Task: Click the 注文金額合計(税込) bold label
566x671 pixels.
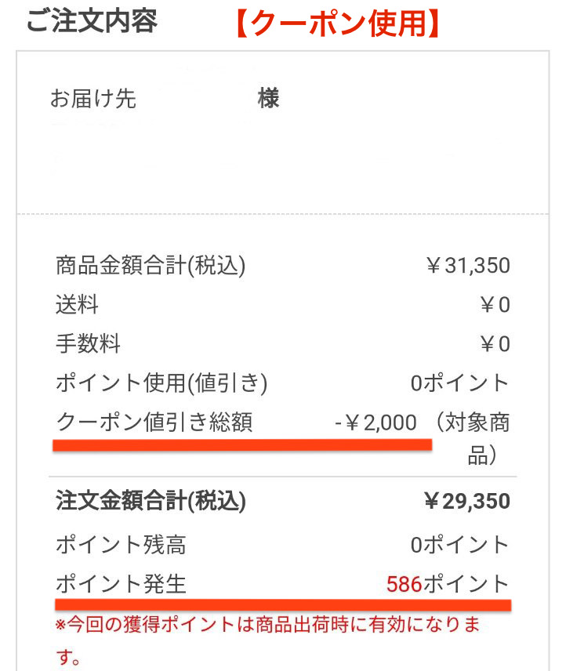Action: coord(151,501)
